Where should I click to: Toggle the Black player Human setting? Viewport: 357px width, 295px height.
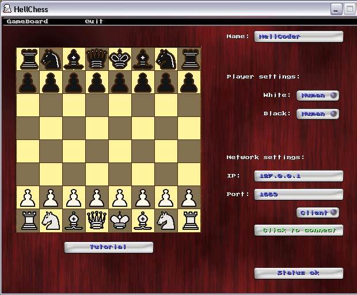(317, 114)
